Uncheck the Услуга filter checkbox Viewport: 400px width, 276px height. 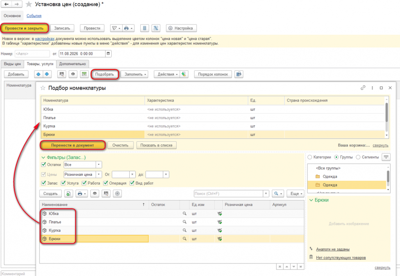(x=63, y=183)
